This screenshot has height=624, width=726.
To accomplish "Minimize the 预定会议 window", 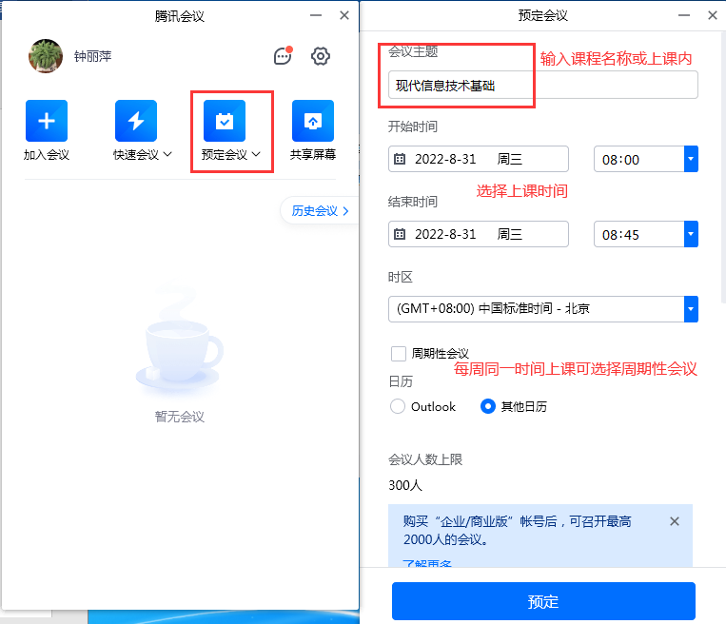I will 684,15.
